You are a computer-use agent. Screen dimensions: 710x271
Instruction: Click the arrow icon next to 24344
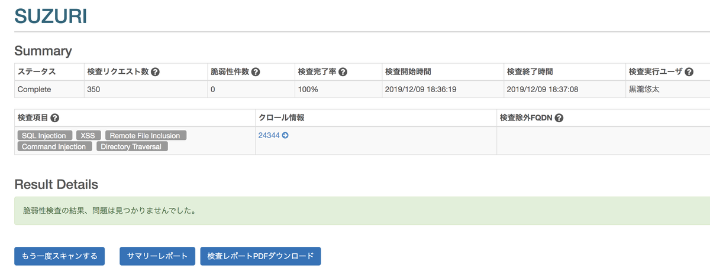(285, 135)
